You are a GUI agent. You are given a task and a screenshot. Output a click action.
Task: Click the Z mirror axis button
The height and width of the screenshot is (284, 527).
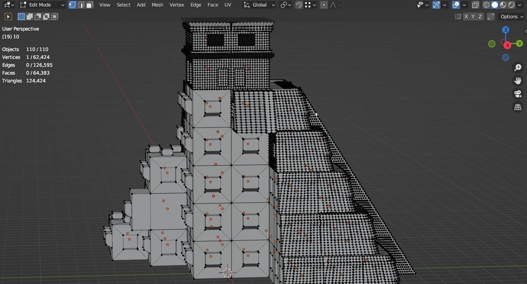click(x=480, y=16)
